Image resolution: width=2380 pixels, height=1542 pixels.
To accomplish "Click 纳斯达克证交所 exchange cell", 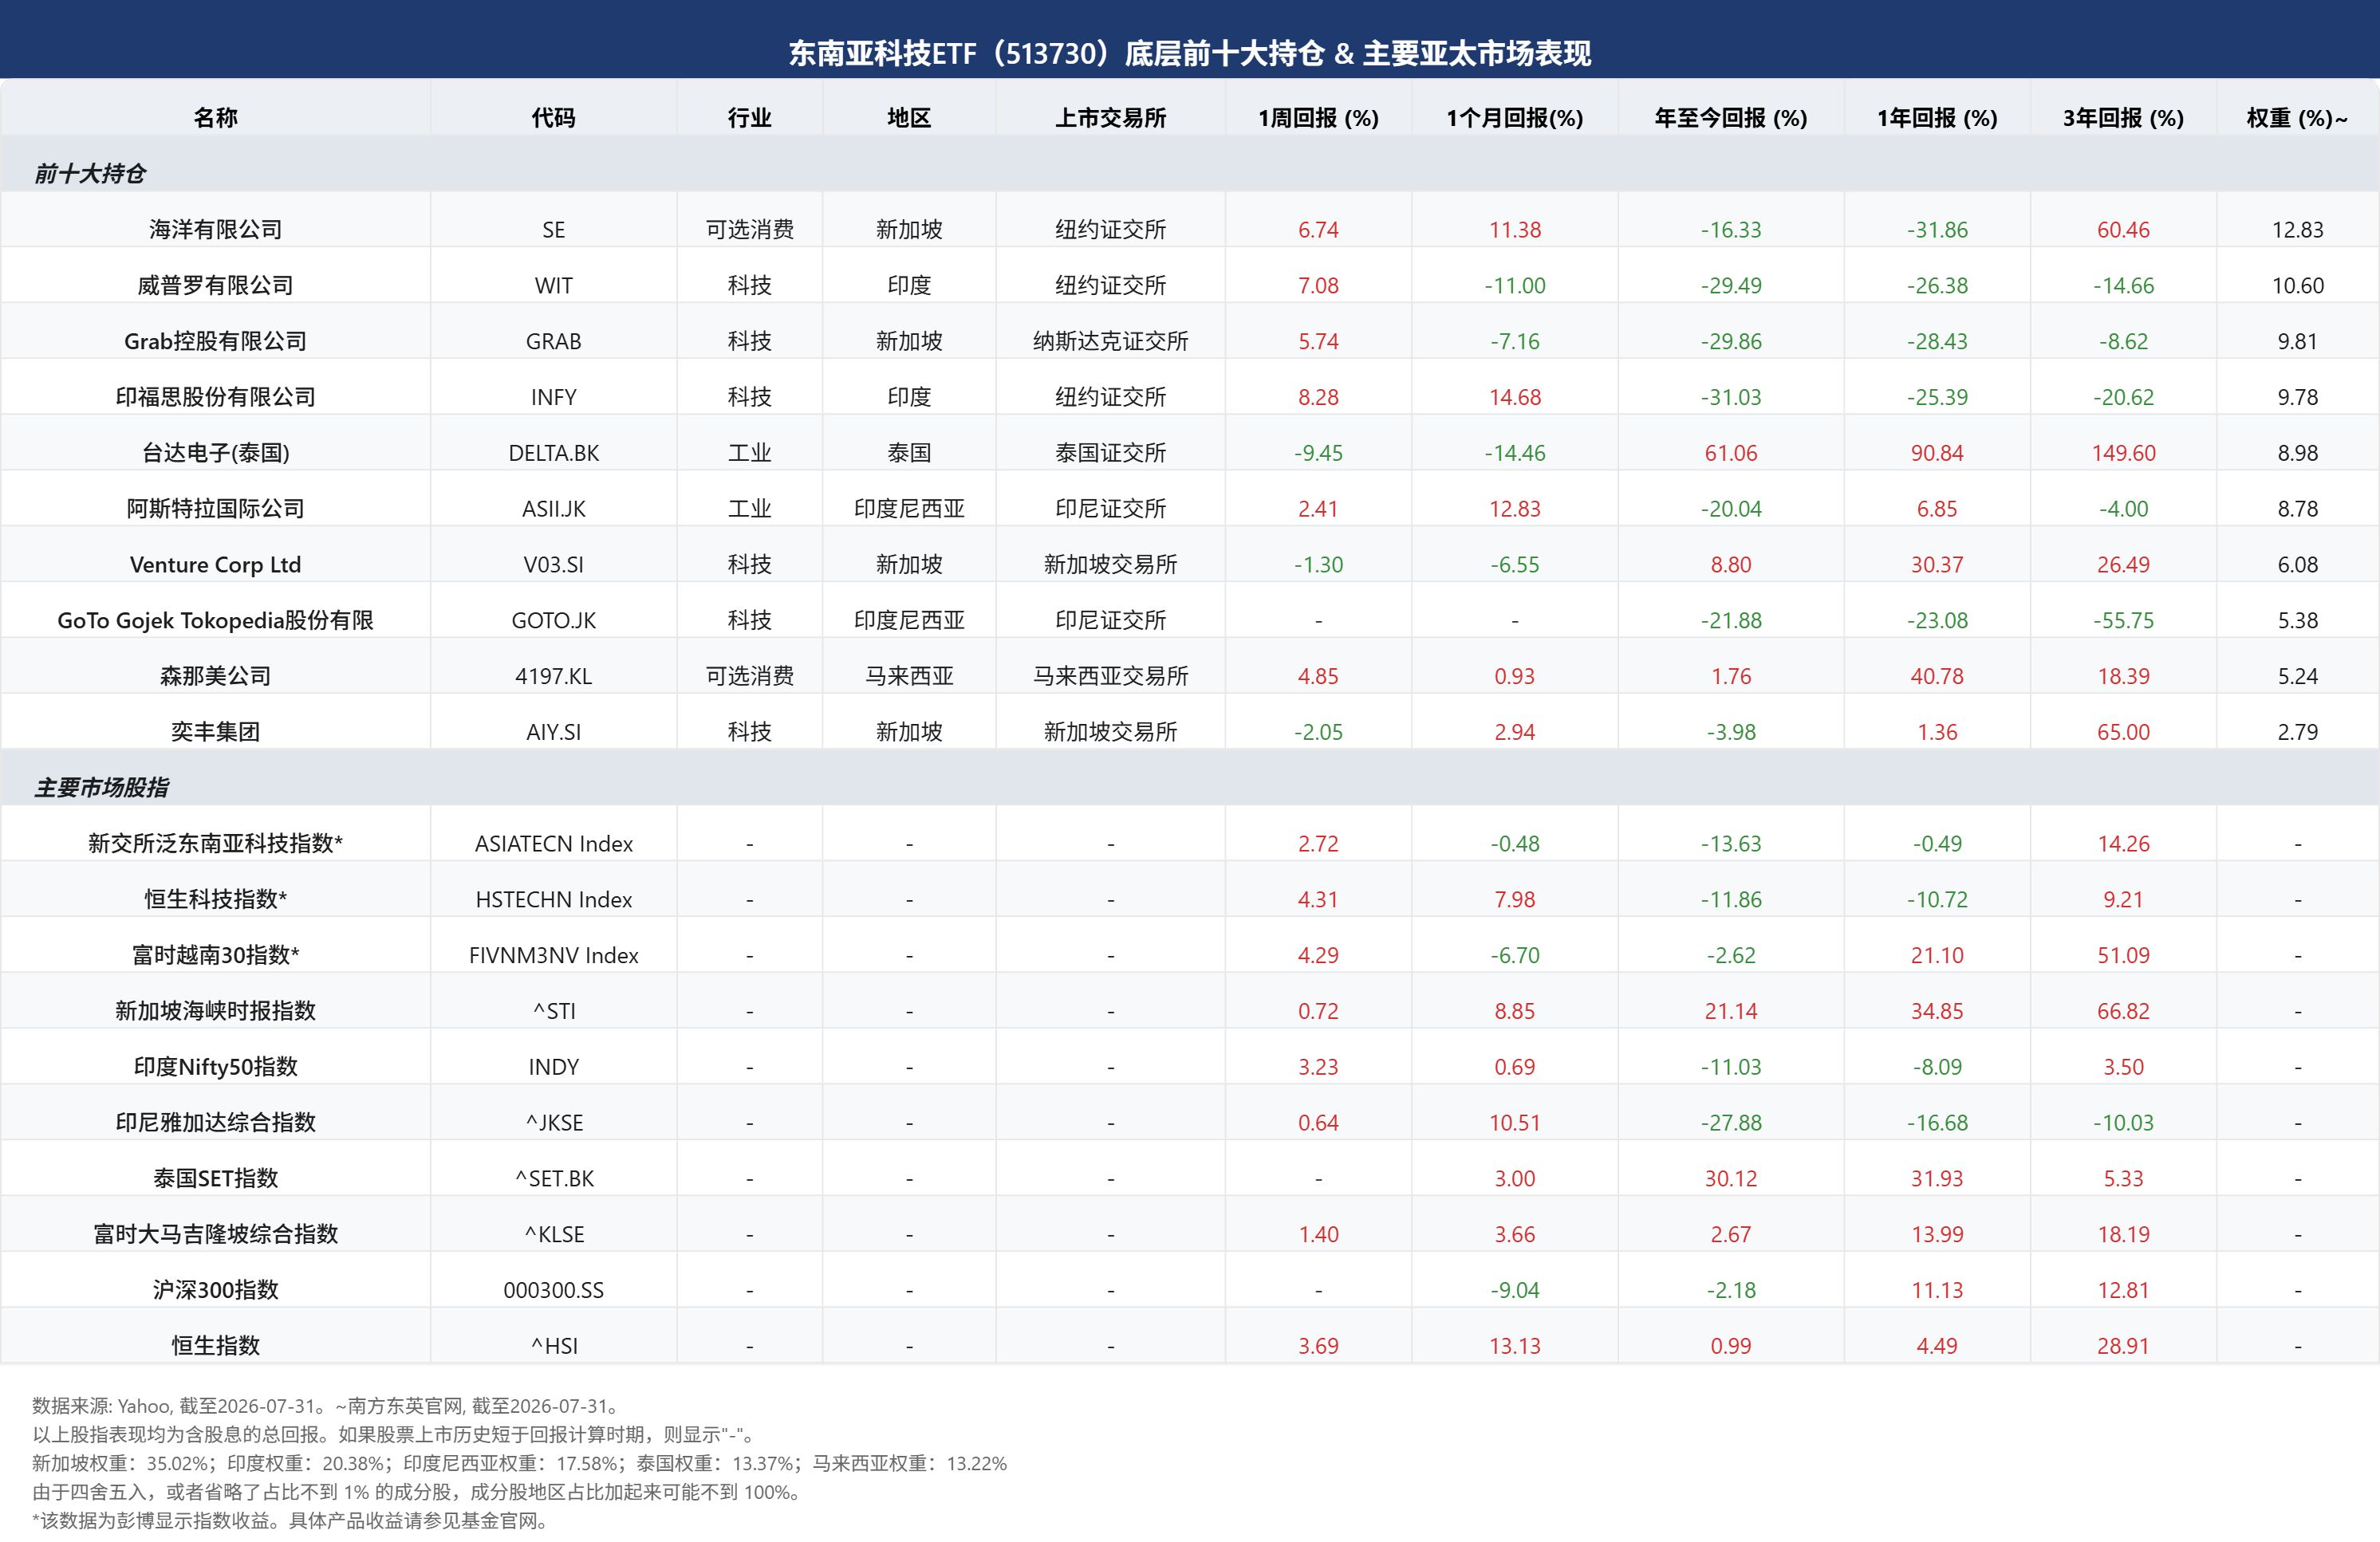I will click(1110, 342).
